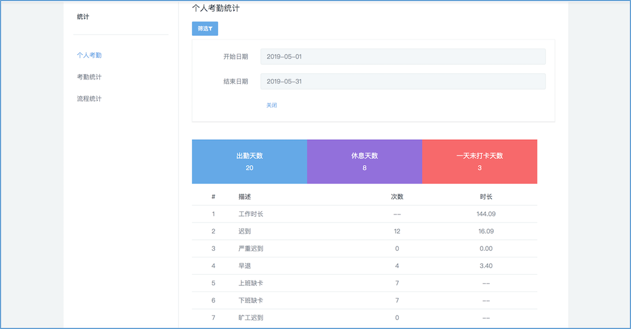Click the 工作时长 row description
Viewport: 631px width, 329px height.
pyautogui.click(x=251, y=214)
